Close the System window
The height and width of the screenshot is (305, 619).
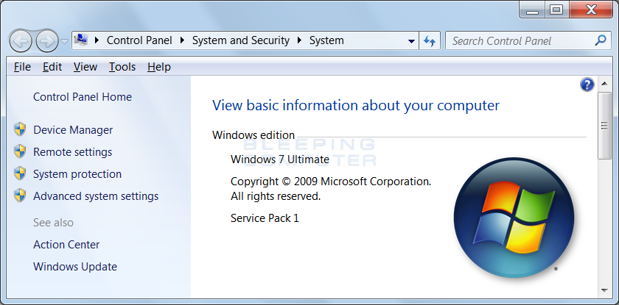pyautogui.click(x=591, y=10)
